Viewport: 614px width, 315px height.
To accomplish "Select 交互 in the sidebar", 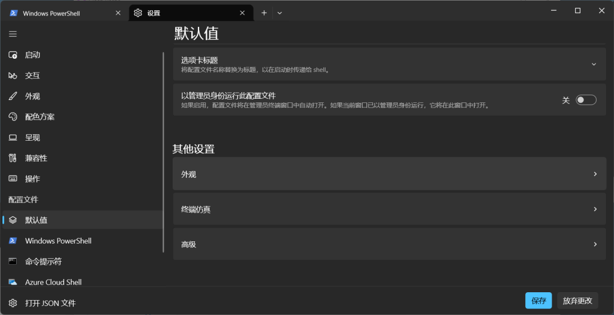I will point(82,75).
